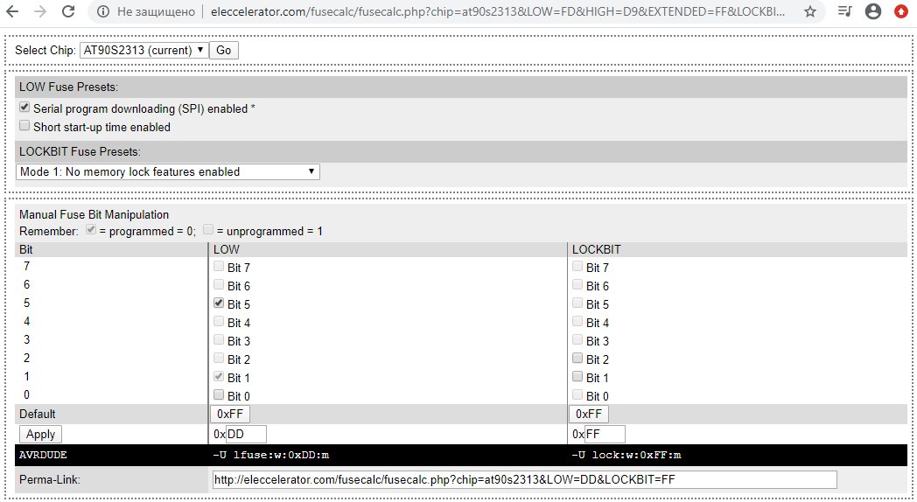Screen dimensions: 917x502
Task: Uncheck Serial program downloading (SPI) enabled
Action: pyautogui.click(x=24, y=108)
